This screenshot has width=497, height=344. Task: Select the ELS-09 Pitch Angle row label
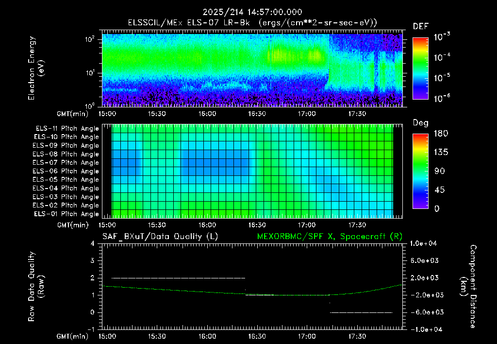tap(66, 146)
